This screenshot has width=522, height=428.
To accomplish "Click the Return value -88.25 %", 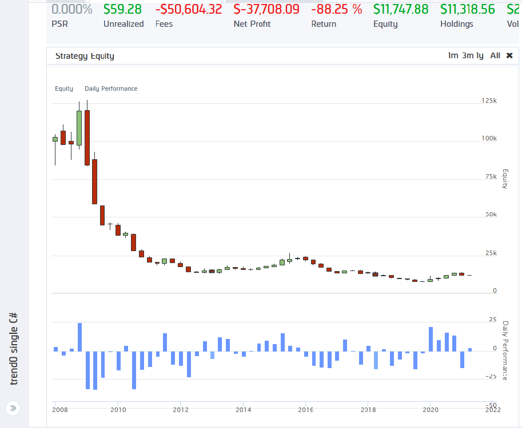I will tap(337, 9).
